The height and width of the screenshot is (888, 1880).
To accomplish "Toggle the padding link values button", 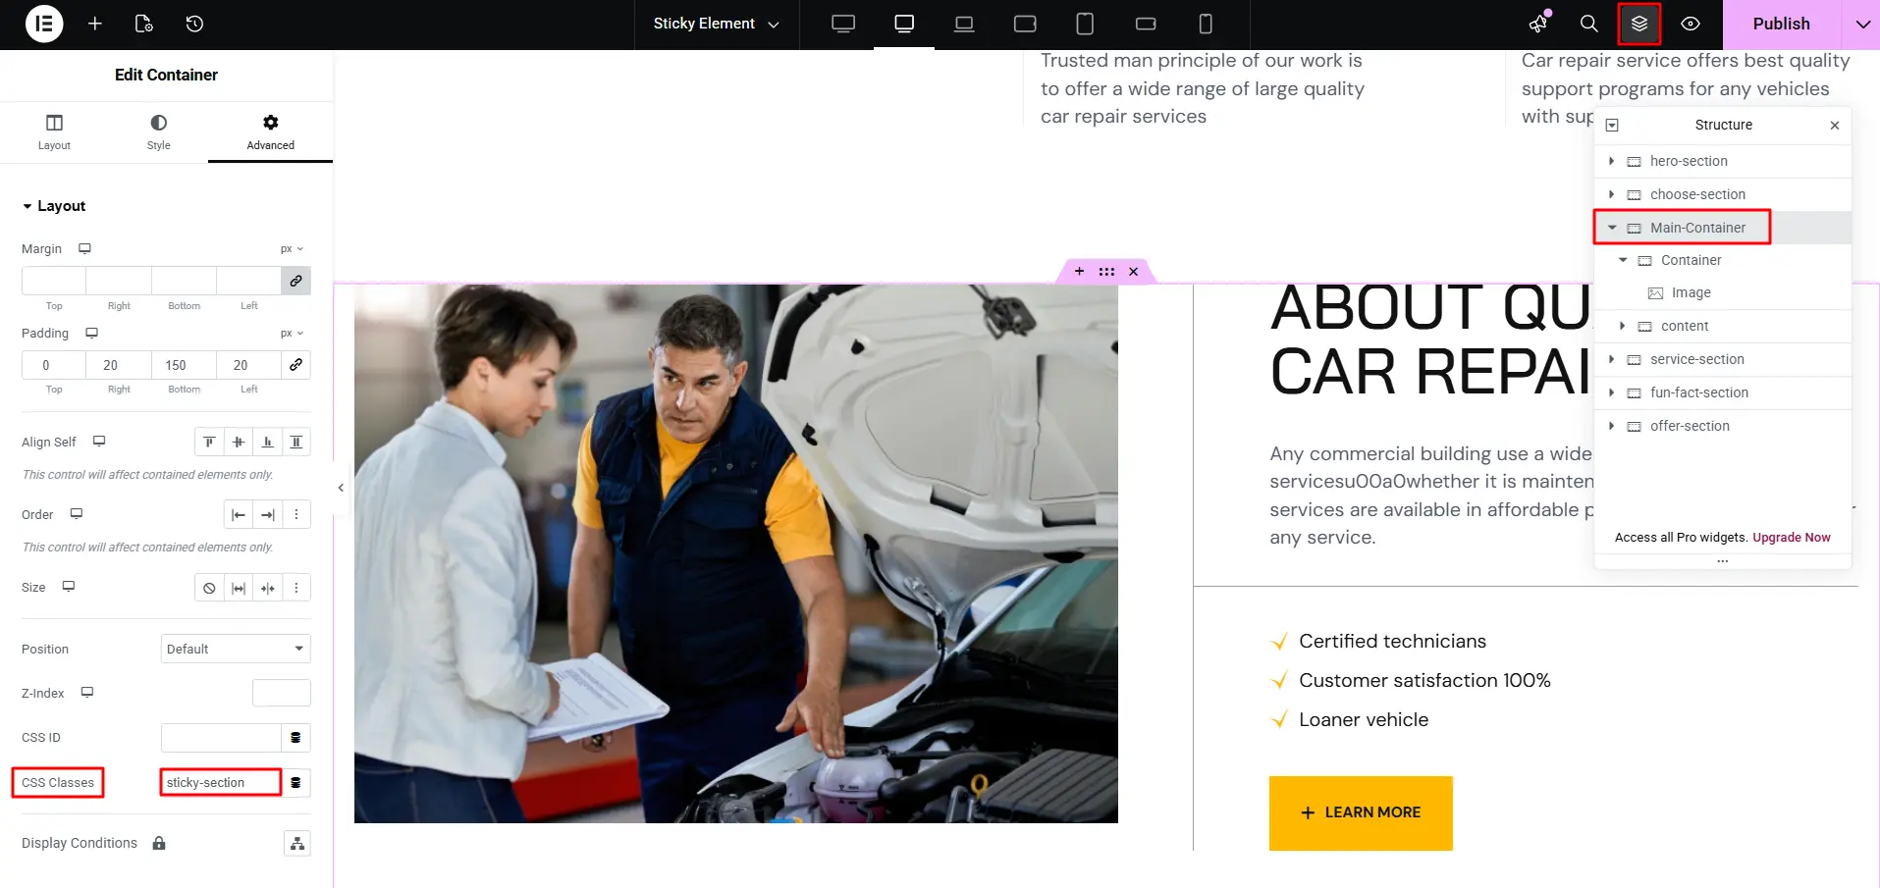I will point(295,365).
